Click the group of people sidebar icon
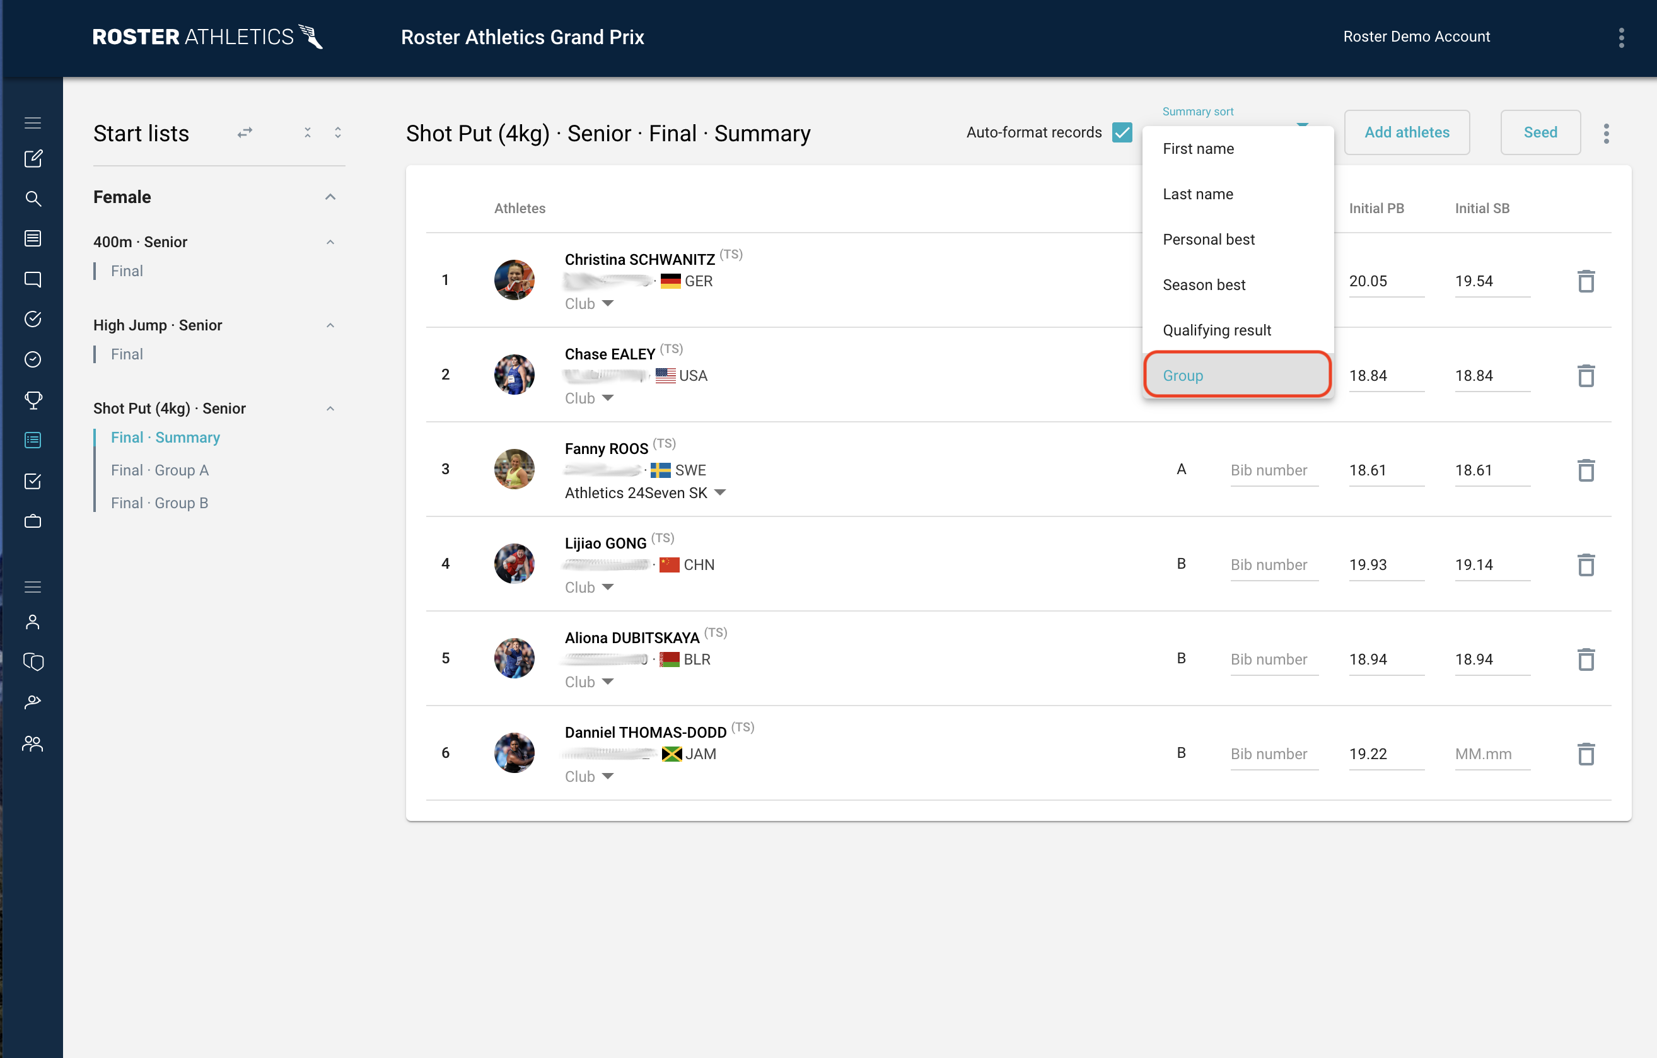This screenshot has width=1657, height=1058. tap(32, 743)
